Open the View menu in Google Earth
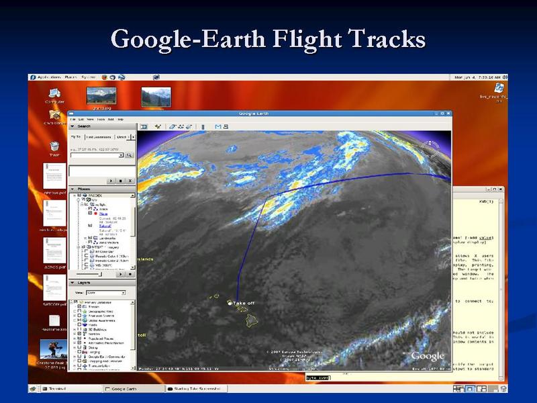The width and height of the screenshot is (537, 403). click(x=91, y=120)
